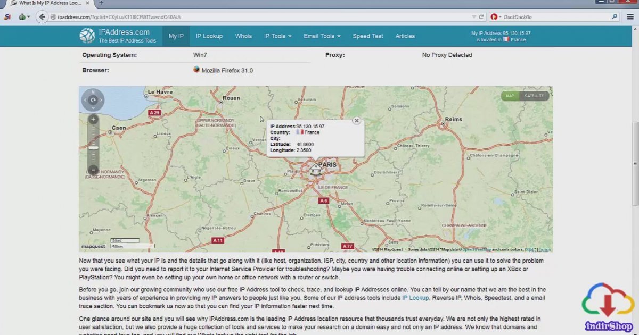Switch map to Satellite view
639x335 pixels.
pyautogui.click(x=534, y=96)
